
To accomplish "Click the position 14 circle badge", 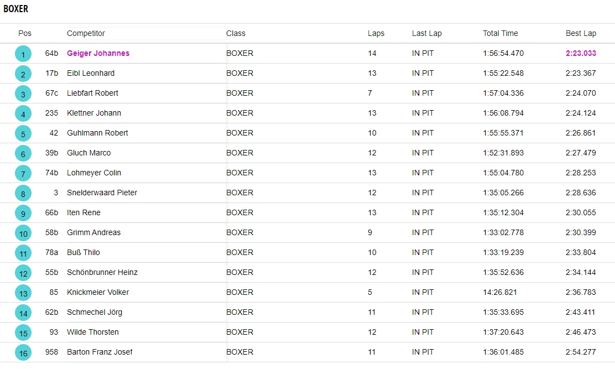I will tap(23, 313).
